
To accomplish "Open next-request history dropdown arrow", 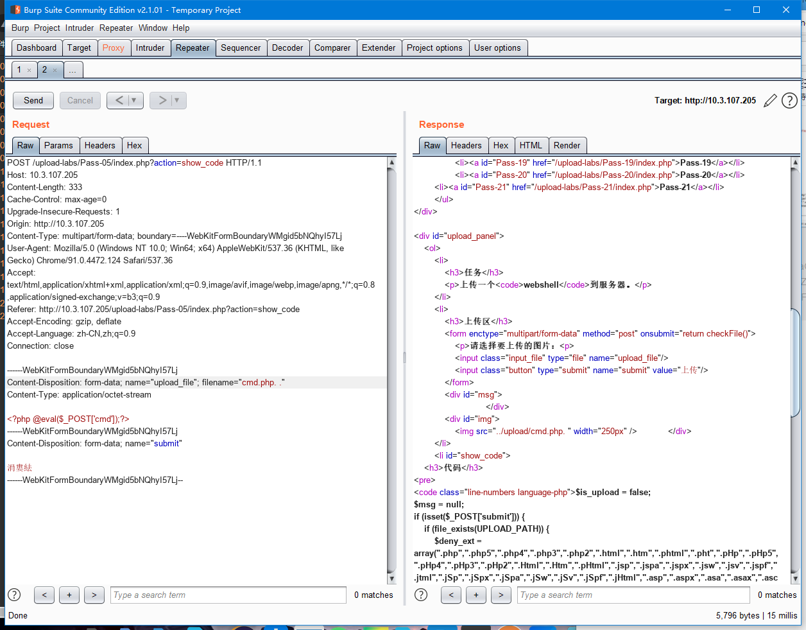I will coord(177,100).
